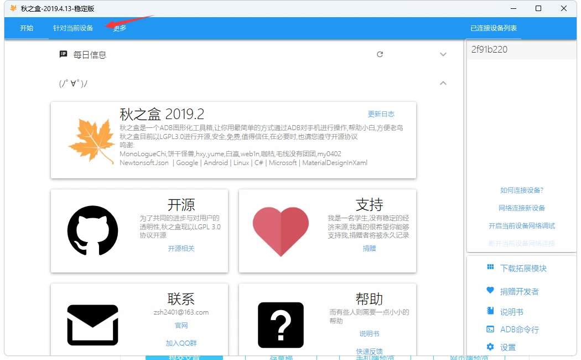Click the email zsh2401@163.com text

point(181,312)
